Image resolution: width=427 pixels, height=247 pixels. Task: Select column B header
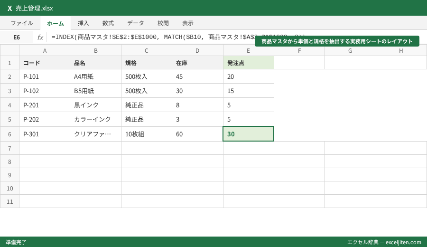(x=95, y=50)
